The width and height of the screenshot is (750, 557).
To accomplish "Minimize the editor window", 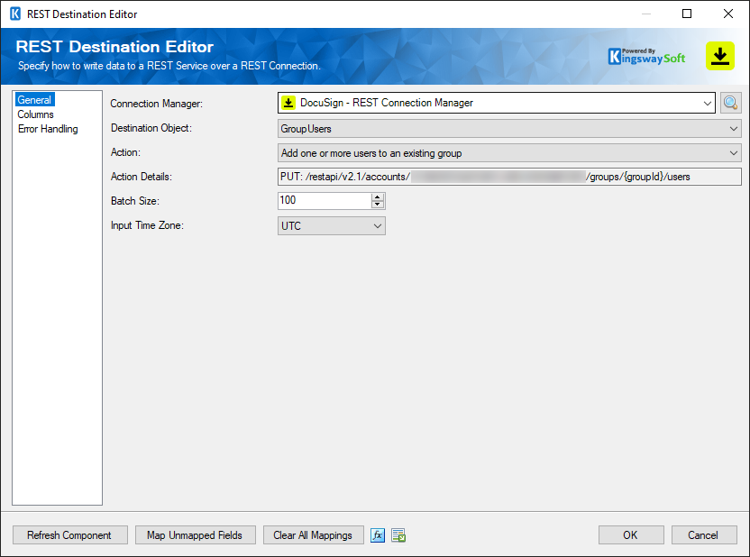I will tap(646, 14).
